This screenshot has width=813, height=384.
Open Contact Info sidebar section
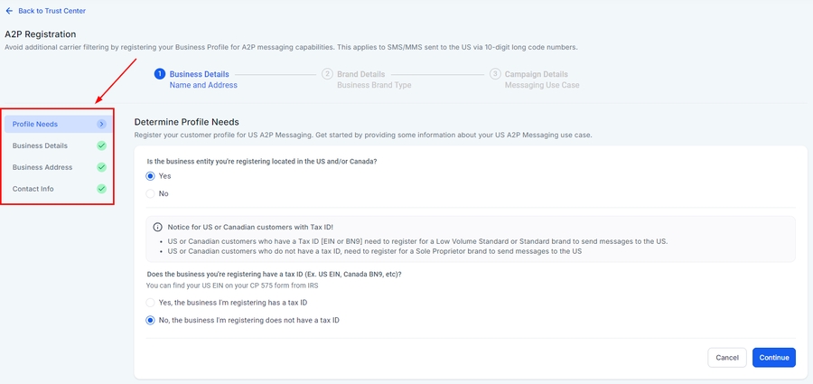click(x=33, y=189)
